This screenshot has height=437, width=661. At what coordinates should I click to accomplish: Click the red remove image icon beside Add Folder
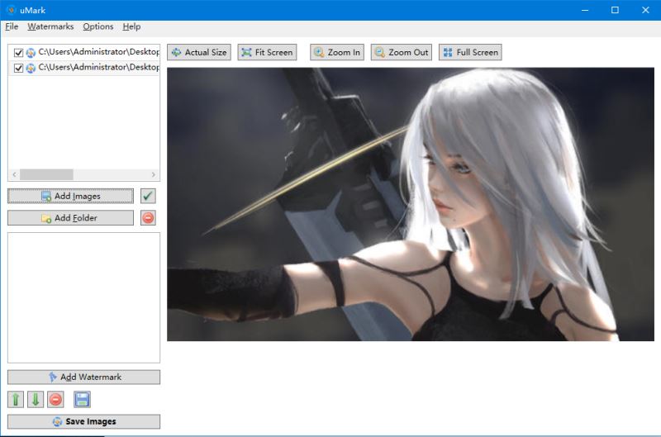click(x=148, y=218)
